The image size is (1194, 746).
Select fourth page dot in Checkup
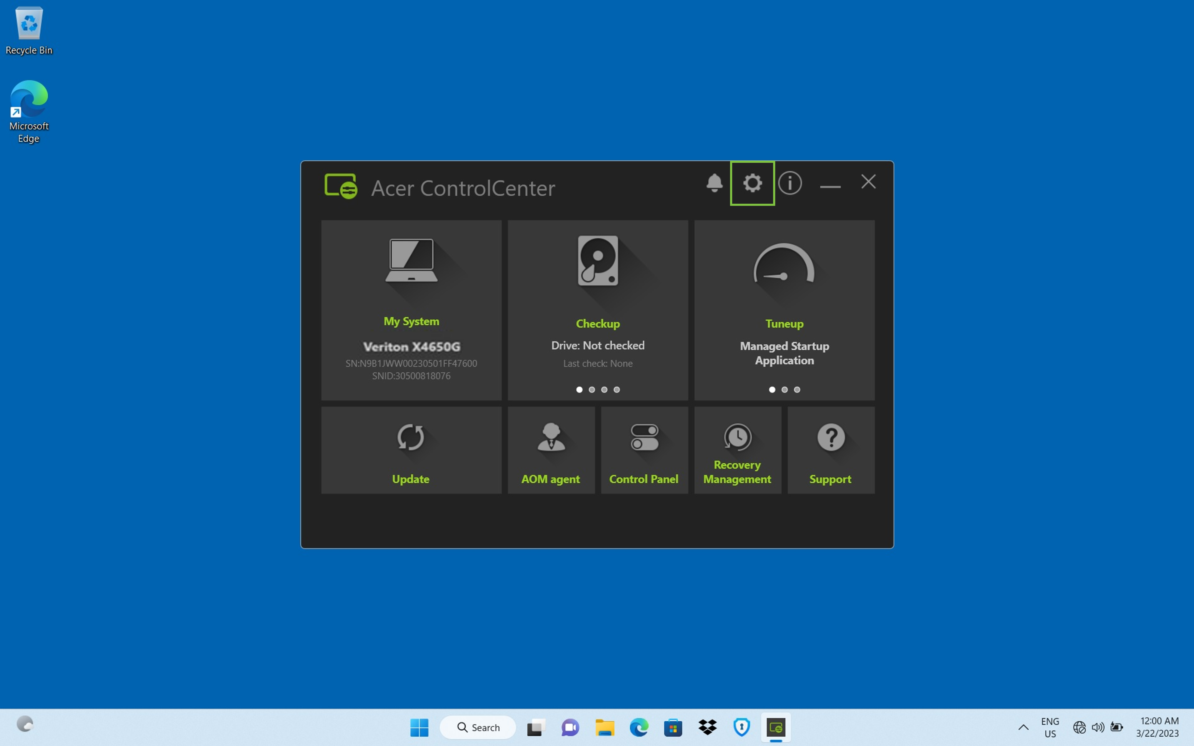pos(617,390)
